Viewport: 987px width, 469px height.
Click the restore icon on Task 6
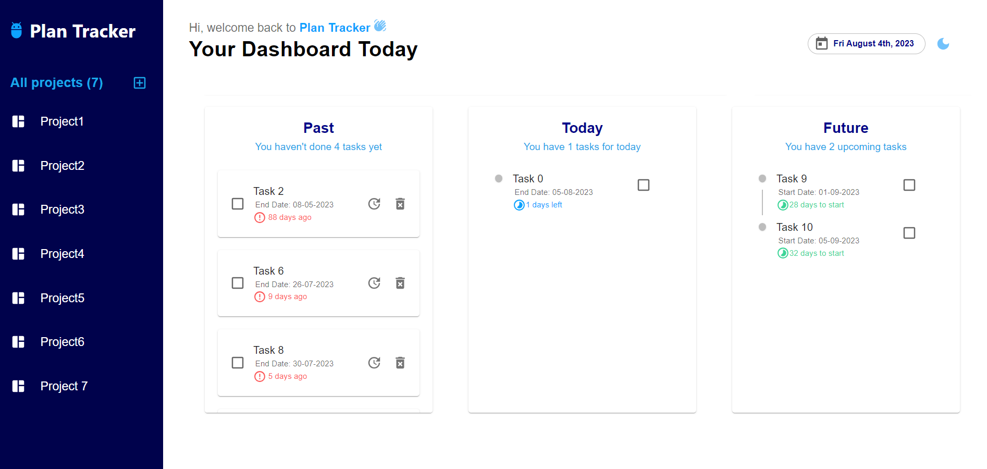[374, 283]
